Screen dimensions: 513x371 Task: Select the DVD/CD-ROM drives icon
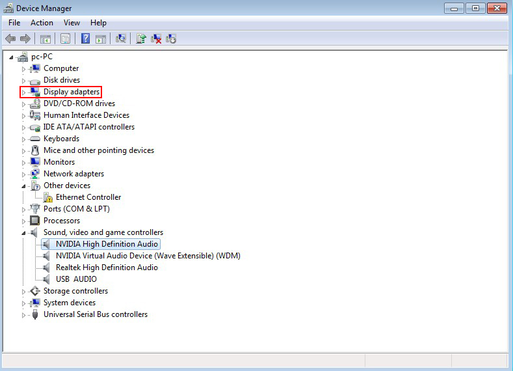pyautogui.click(x=34, y=103)
